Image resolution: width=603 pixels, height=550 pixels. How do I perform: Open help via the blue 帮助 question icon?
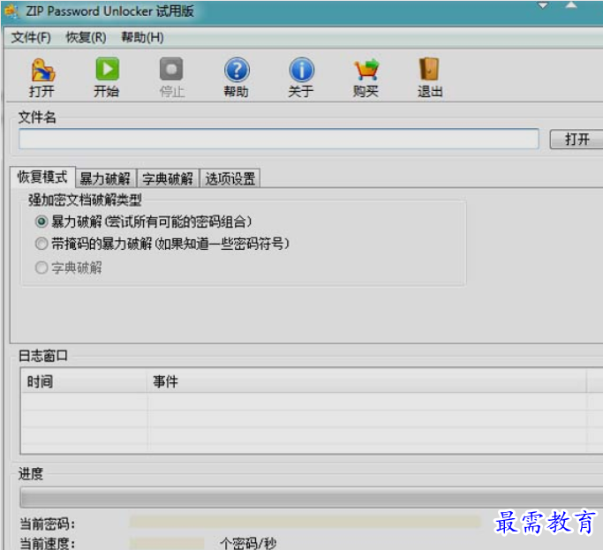[237, 70]
